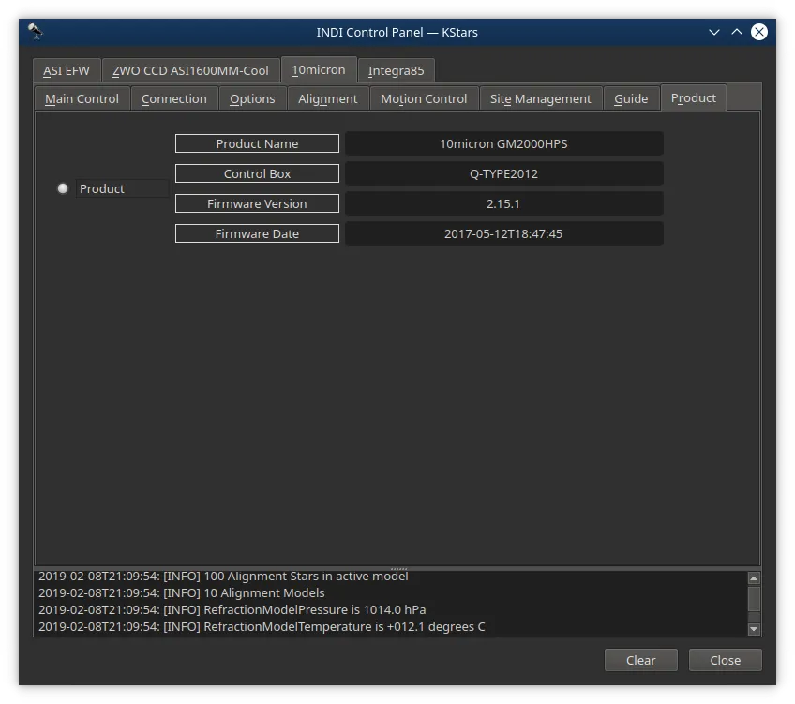Click the log scrollbar thumb
Image resolution: width=795 pixels, height=704 pixels.
tap(754, 599)
